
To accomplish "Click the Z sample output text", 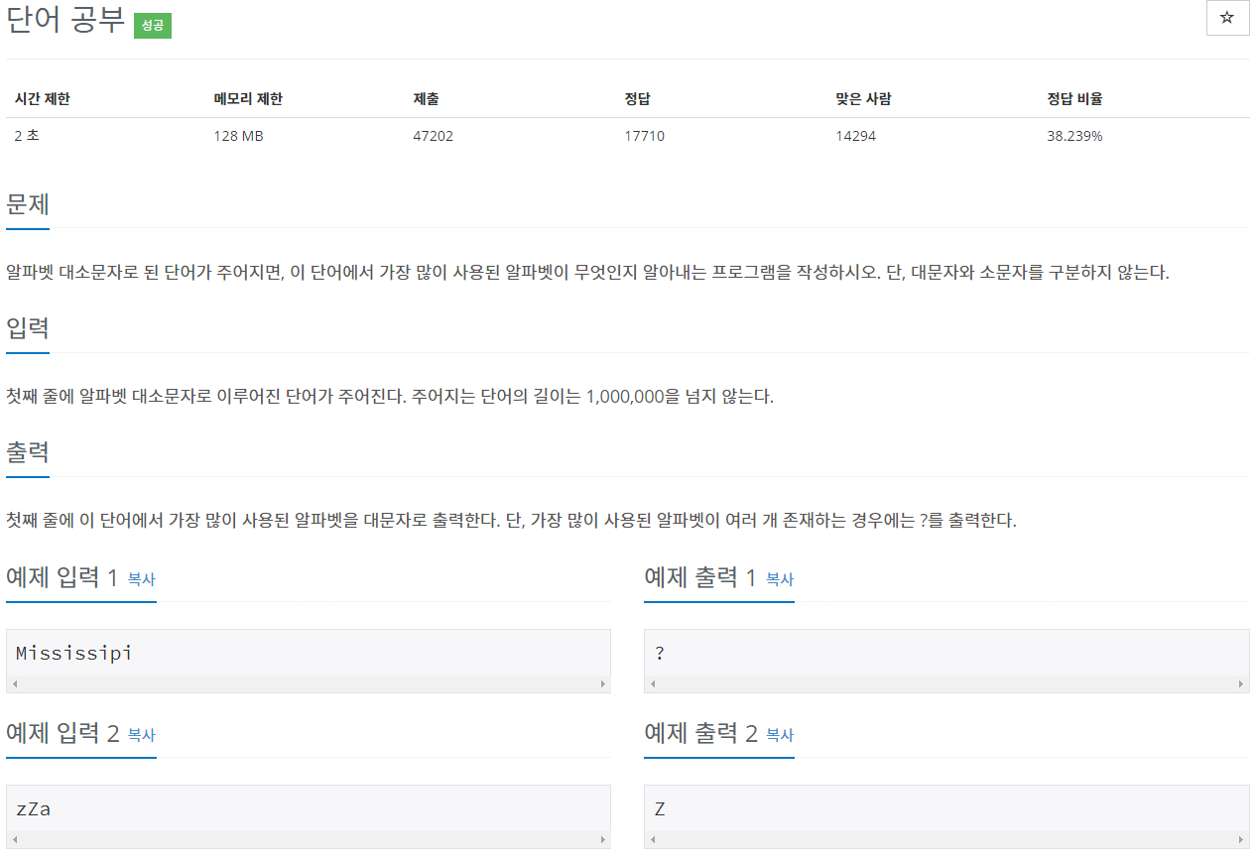I will tap(660, 809).
